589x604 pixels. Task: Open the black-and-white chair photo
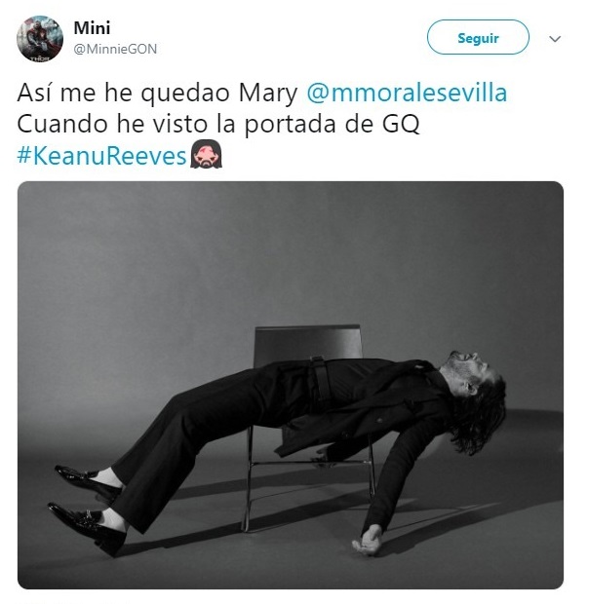[x=291, y=385]
